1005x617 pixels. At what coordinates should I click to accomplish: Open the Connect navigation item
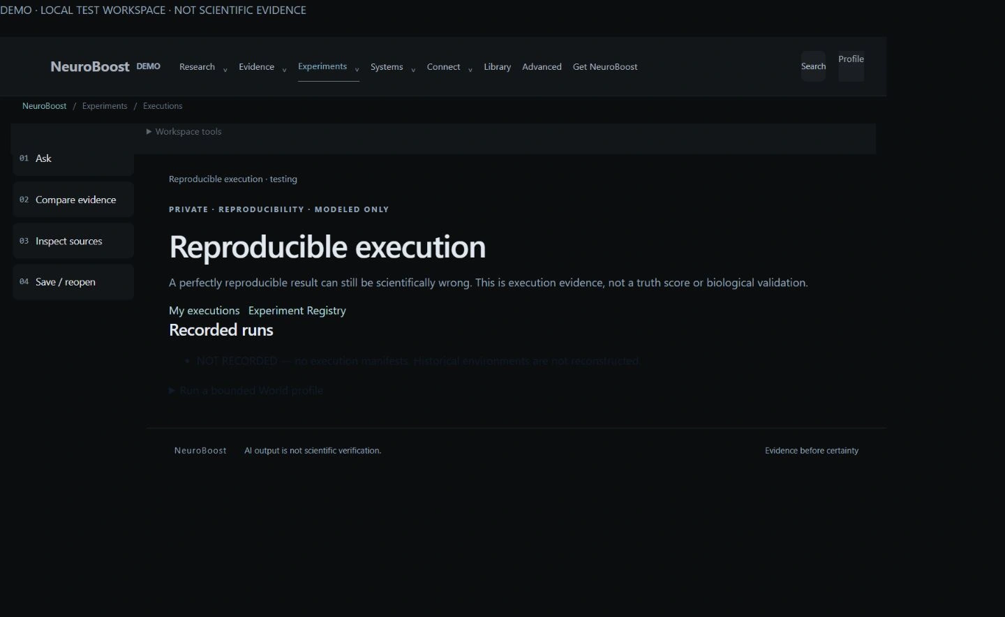443,66
